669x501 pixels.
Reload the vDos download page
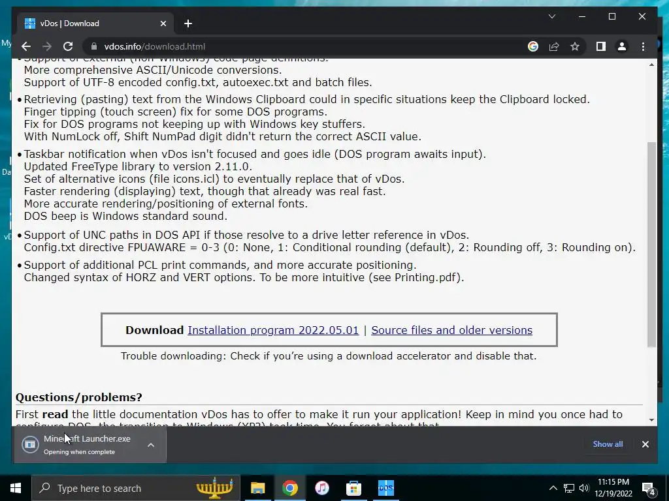pyautogui.click(x=68, y=46)
